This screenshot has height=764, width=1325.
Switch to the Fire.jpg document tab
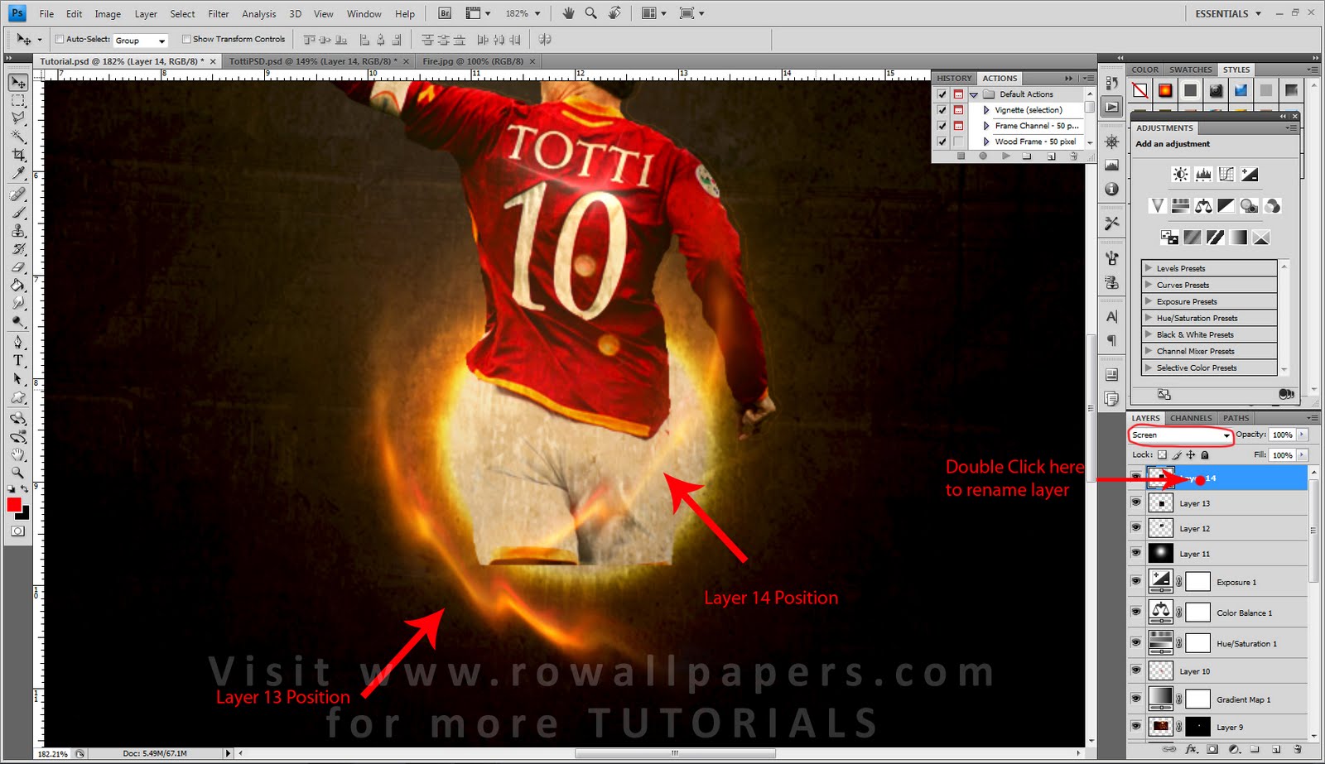click(x=473, y=61)
